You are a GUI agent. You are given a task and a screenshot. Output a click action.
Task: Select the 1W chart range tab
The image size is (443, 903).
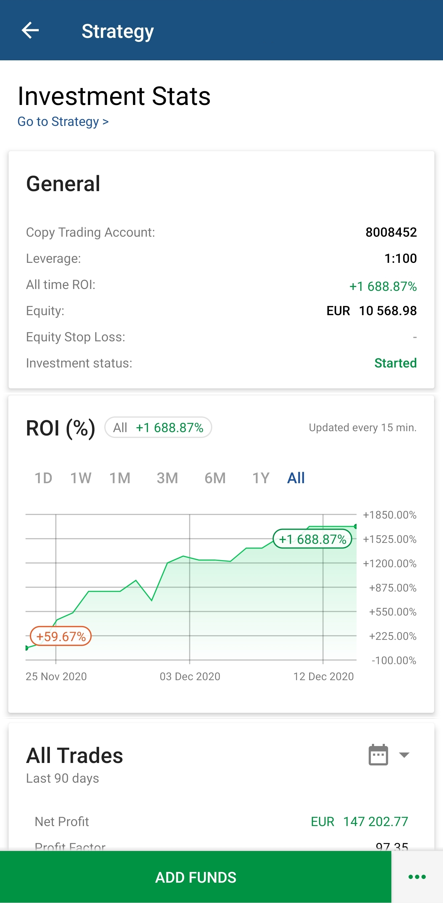pyautogui.click(x=81, y=478)
